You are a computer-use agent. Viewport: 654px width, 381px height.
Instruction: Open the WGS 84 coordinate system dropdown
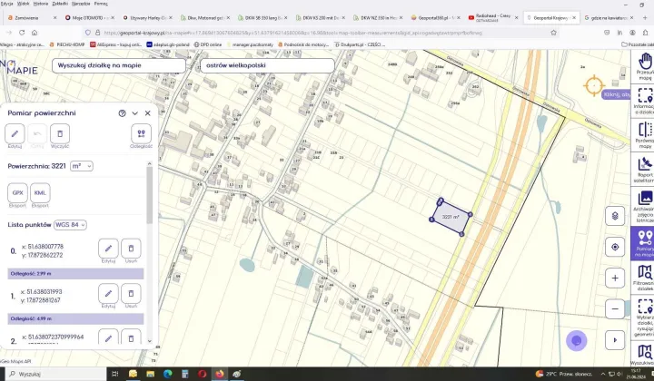[x=70, y=224]
